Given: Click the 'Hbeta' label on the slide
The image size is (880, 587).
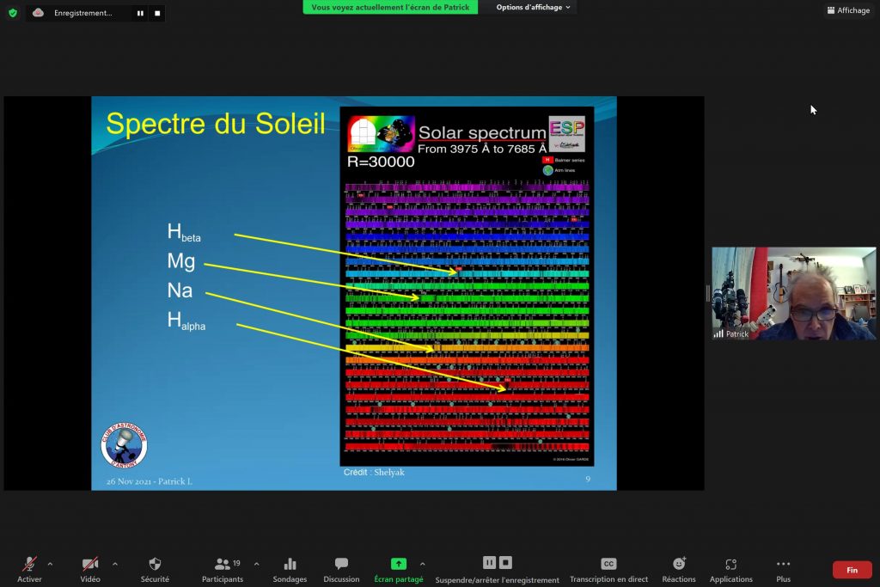Looking at the screenshot, I should click(x=184, y=232).
